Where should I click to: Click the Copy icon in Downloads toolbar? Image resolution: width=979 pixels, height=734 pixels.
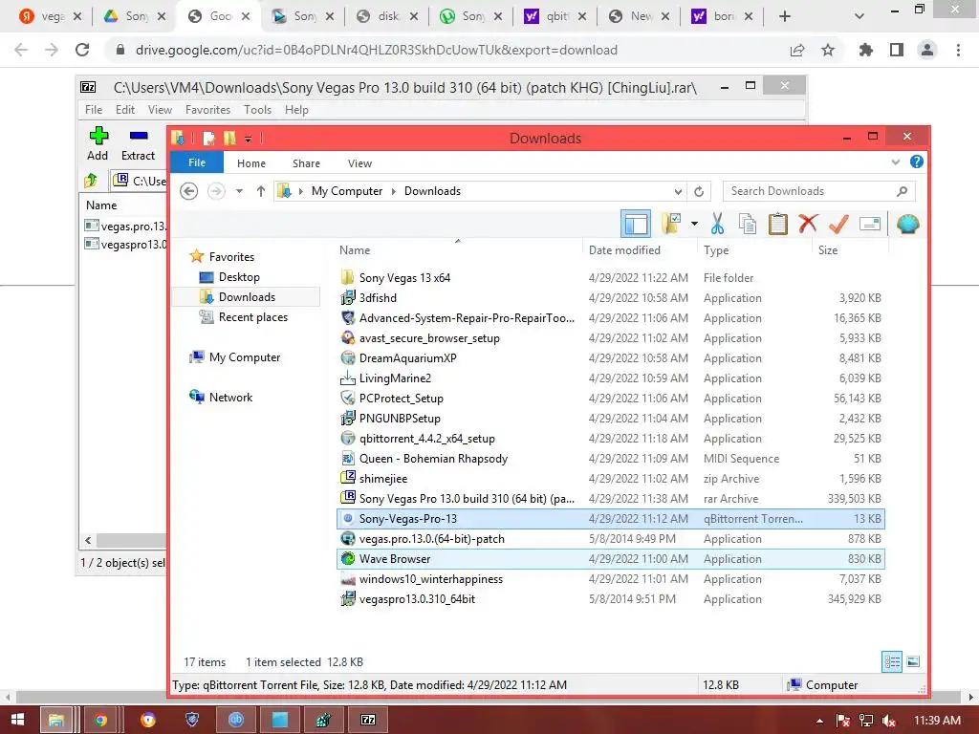point(748,224)
